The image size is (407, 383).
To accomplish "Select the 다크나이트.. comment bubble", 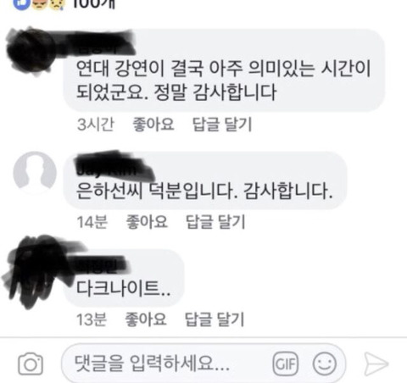I will tap(124, 278).
